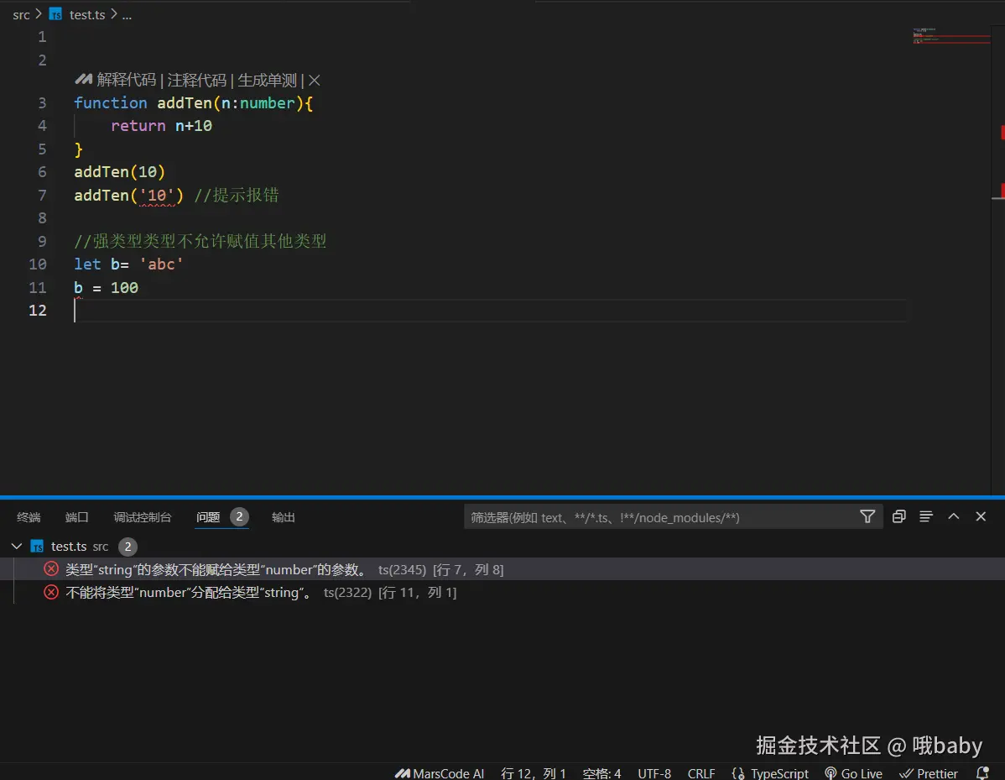Change the UTF-8 file encoding

click(x=654, y=773)
